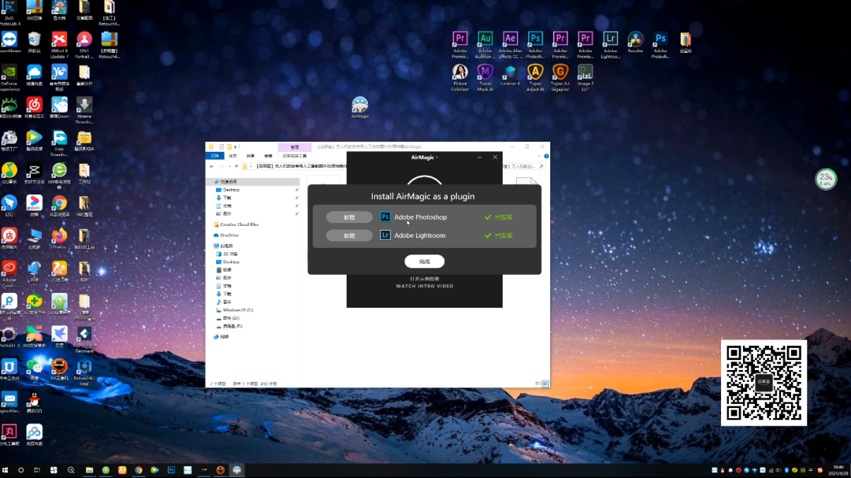The width and height of the screenshot is (851, 478).
Task: Open the Topaz A.I. Gigapixel shortcut
Action: (x=560, y=78)
